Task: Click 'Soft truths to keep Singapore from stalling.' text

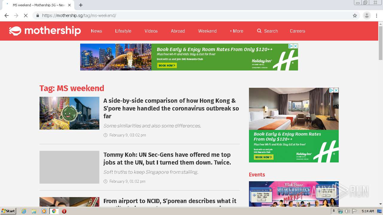Action: click(151, 172)
